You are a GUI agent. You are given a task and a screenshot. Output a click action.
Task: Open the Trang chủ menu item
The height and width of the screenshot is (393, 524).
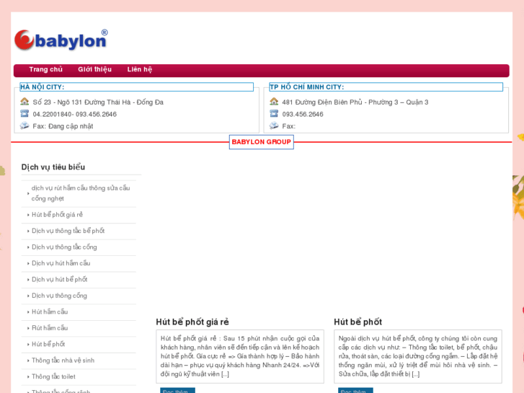click(46, 69)
